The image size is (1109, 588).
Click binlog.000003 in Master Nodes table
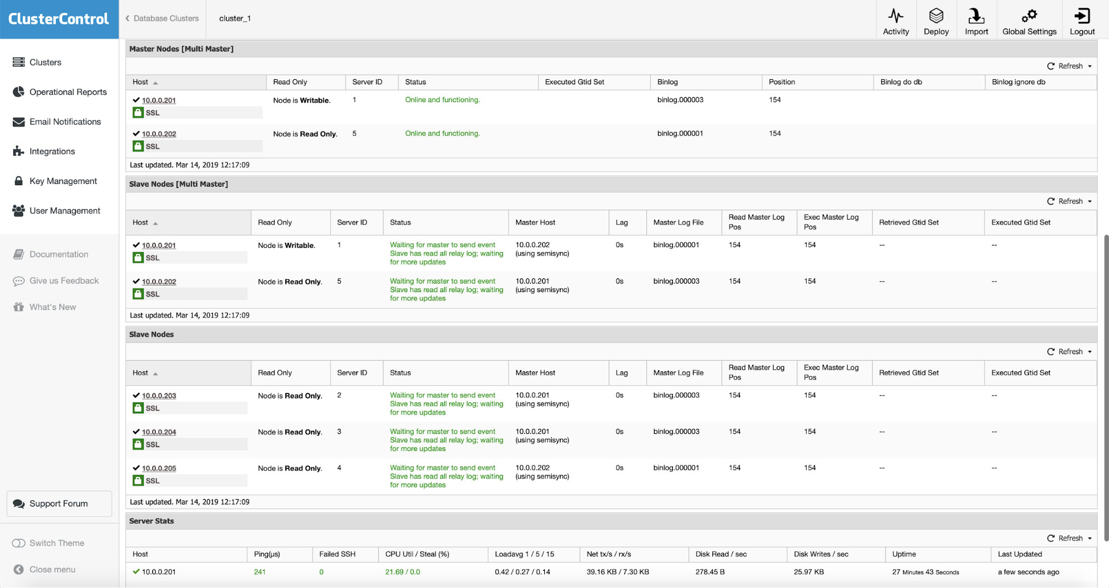(680, 100)
